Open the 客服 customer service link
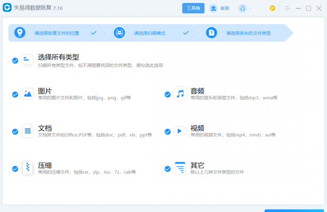The width and height of the screenshot is (327, 212). tap(224, 9)
